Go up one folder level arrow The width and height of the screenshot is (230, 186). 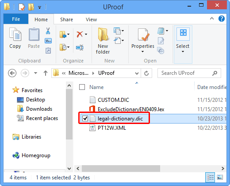click(46, 73)
